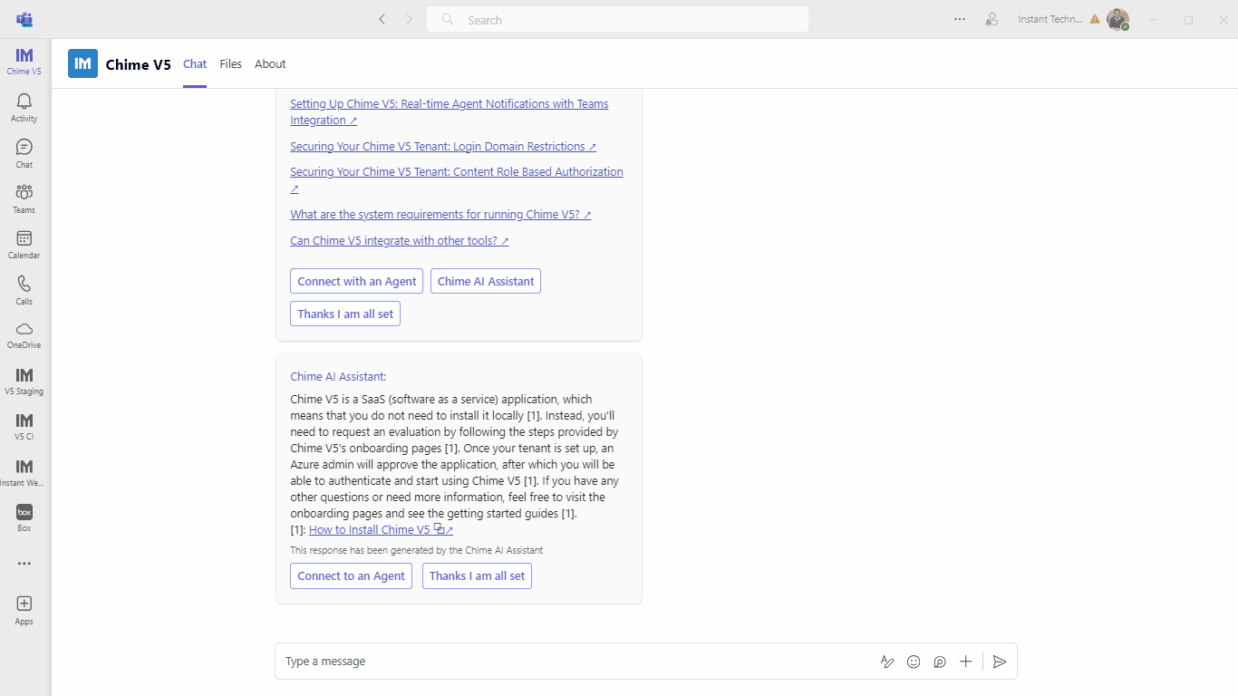Show more apps ellipsis in sidebar
Image resolution: width=1238 pixels, height=696 pixels.
coord(24,564)
